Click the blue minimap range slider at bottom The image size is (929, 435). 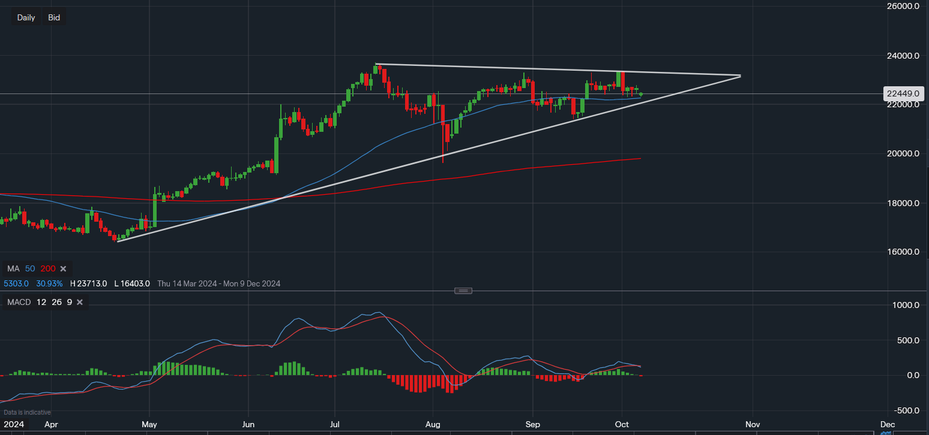point(886,433)
